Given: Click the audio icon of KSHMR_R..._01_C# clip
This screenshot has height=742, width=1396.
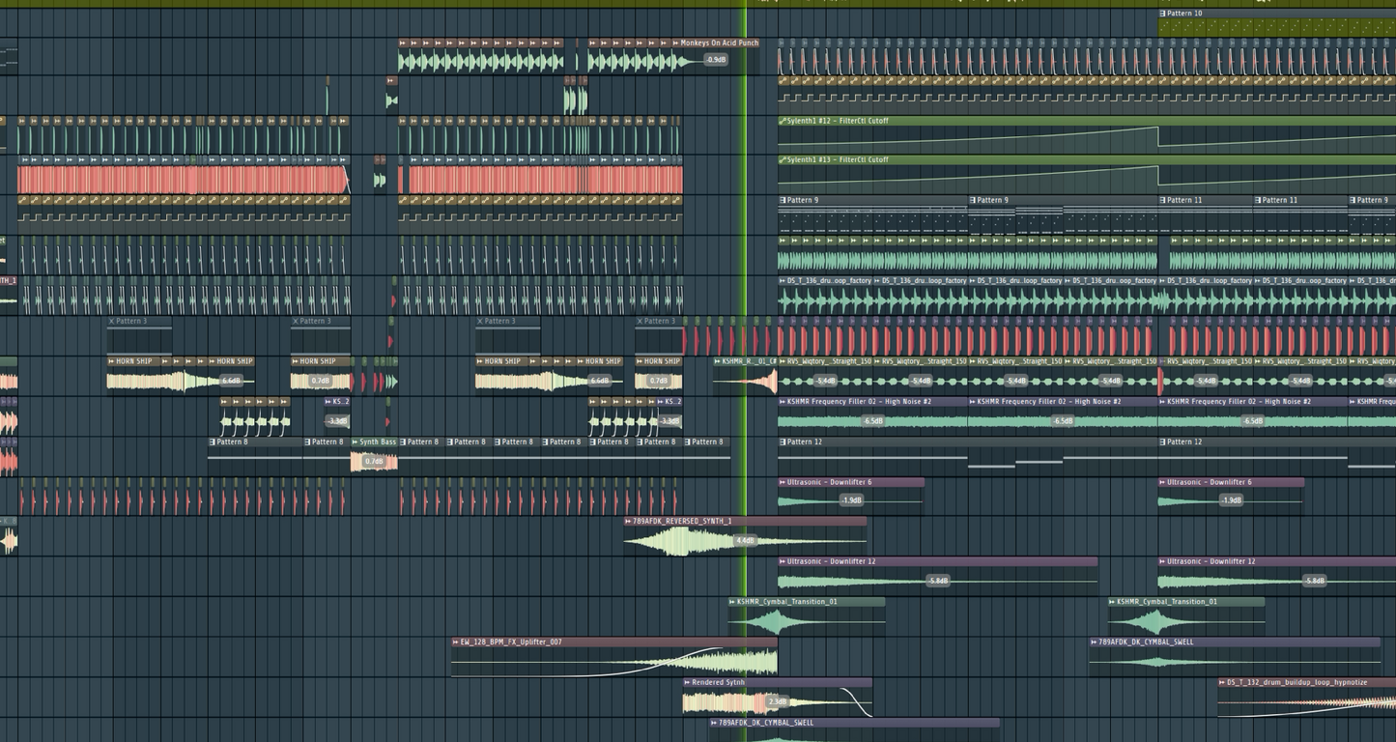Looking at the screenshot, I should pos(718,361).
